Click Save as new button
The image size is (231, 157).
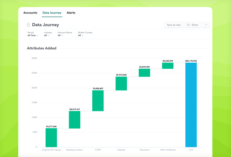[174, 25]
